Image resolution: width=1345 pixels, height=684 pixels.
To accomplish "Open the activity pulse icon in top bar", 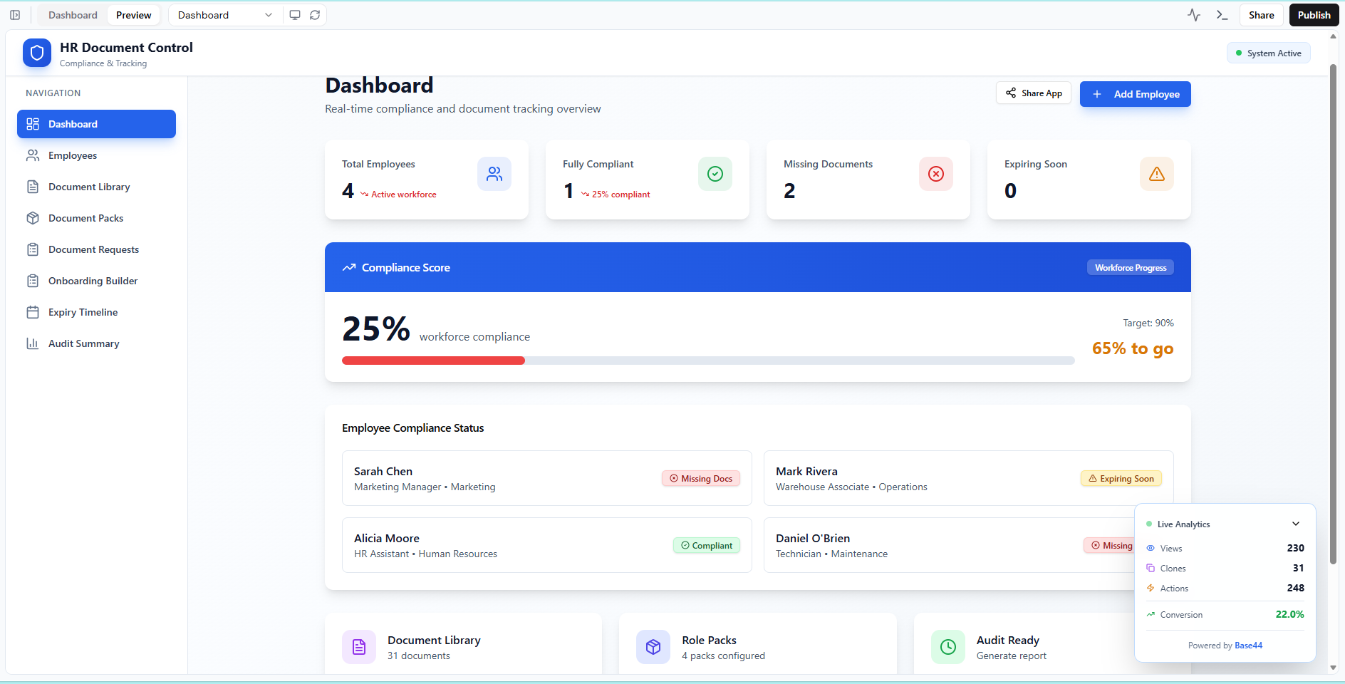I will tap(1194, 15).
